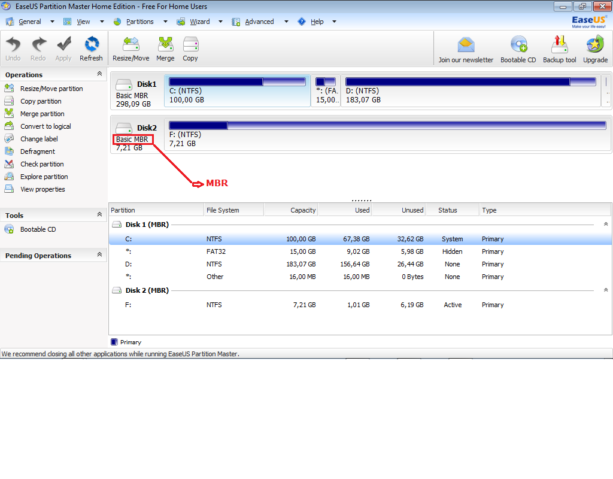This screenshot has width=613, height=479.
Task: Open the Wizard menu
Action: (200, 22)
